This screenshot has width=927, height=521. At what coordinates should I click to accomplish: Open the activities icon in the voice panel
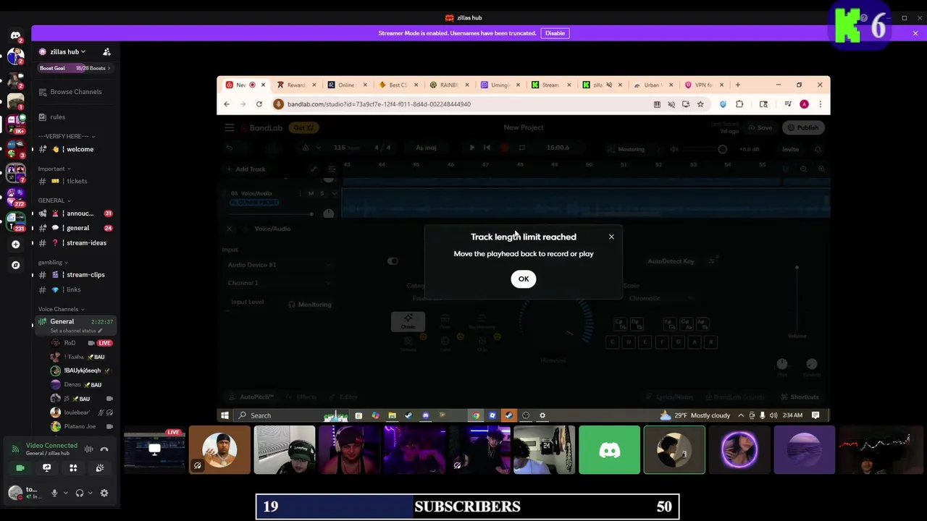click(x=73, y=468)
